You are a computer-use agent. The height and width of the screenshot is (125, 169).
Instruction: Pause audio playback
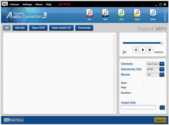coord(136,50)
